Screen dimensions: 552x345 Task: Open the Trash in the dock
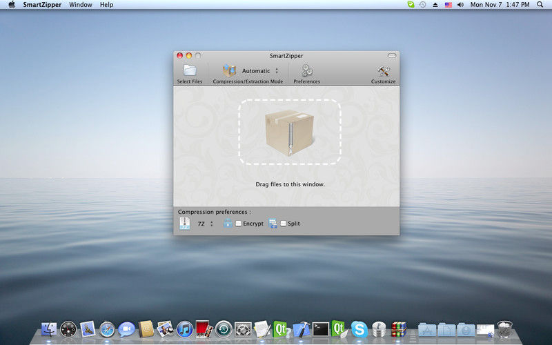tap(505, 329)
